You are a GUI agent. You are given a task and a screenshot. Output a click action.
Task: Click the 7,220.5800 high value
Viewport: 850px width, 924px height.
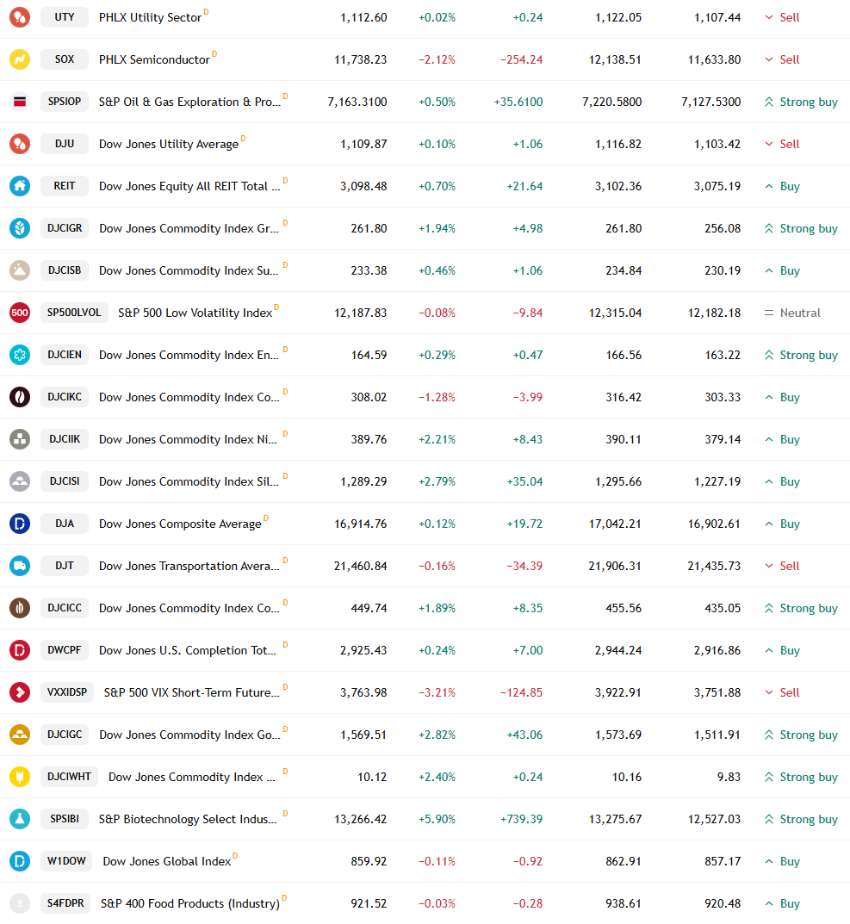tap(611, 102)
